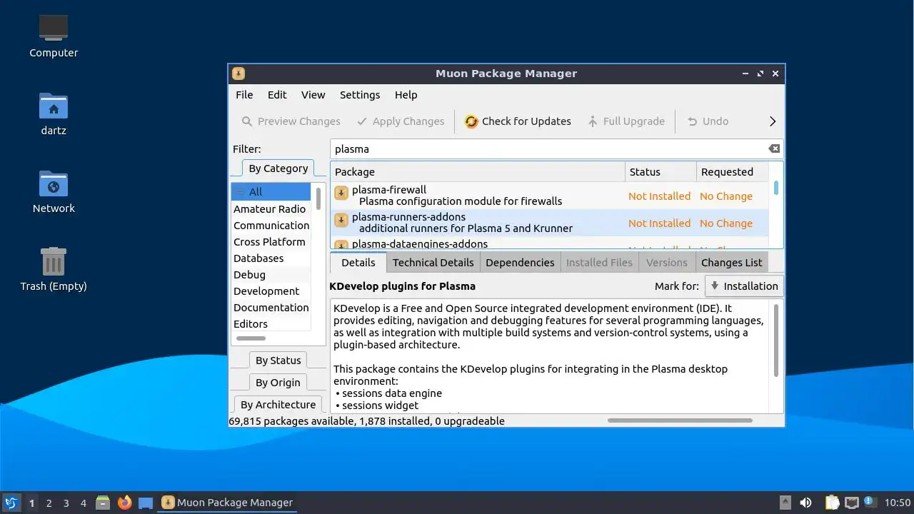Image resolution: width=914 pixels, height=514 pixels.
Task: Open the clipboard tray icon
Action: (x=832, y=503)
